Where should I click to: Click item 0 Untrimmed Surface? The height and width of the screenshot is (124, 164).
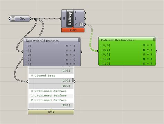(51, 91)
